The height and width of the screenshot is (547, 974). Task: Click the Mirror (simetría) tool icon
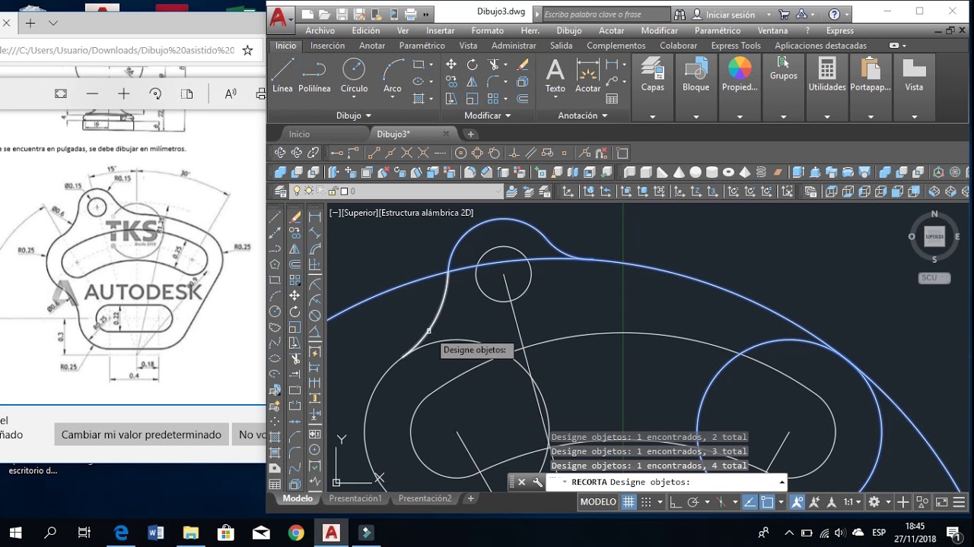(x=472, y=81)
